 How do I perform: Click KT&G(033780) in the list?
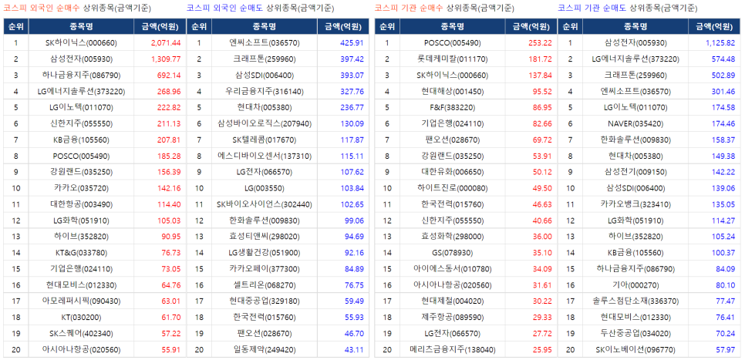pos(81,253)
